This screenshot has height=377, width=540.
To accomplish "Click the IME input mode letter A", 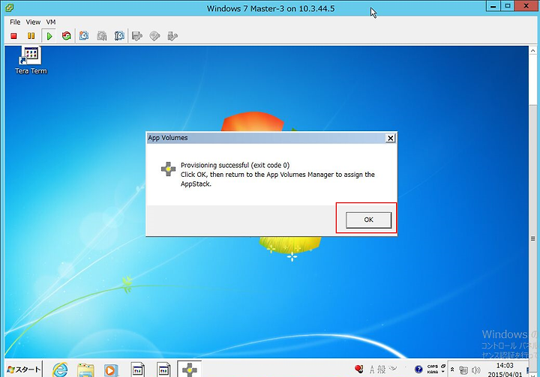I will [372, 370].
